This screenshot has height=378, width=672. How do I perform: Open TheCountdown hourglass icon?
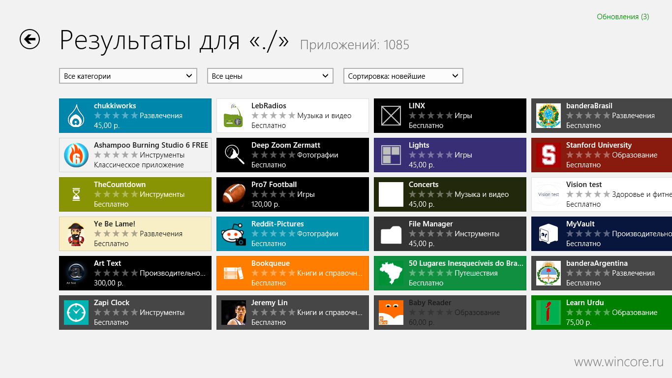[x=76, y=194]
